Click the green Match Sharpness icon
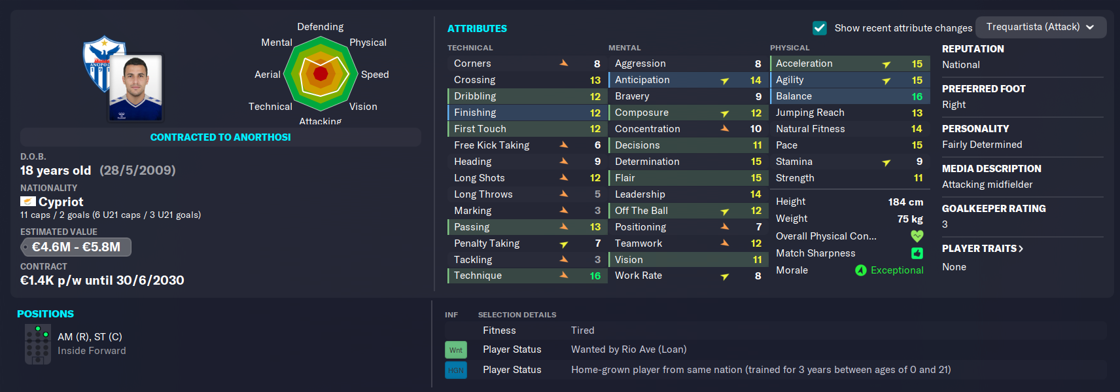This screenshot has height=392, width=1120. (x=917, y=253)
